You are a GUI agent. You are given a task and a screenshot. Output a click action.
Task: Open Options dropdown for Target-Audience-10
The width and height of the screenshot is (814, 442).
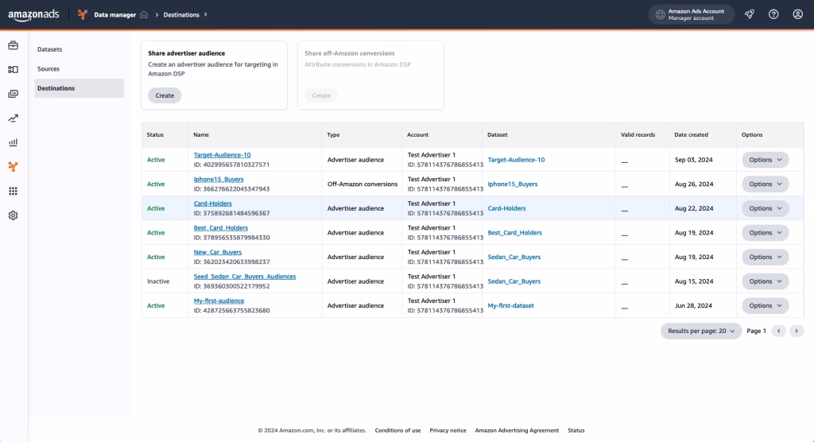(766, 160)
